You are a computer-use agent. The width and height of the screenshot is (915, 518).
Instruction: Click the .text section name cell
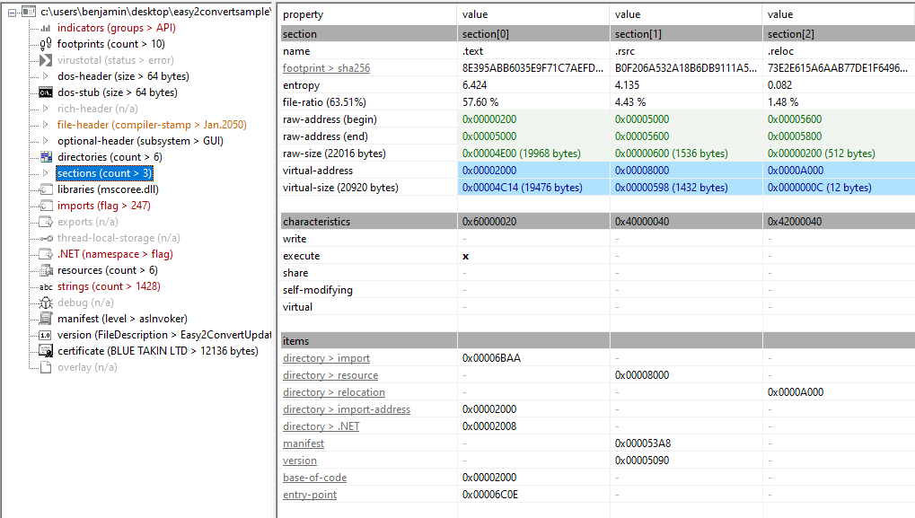[472, 51]
